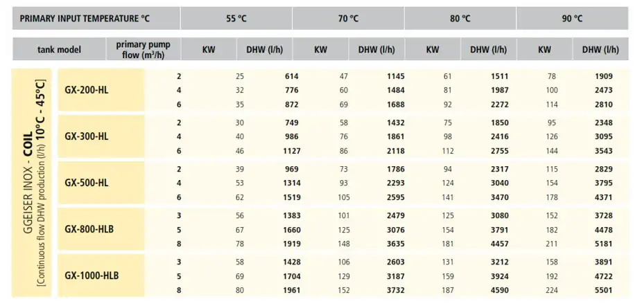Click the GX-200-HL tank model cell
Viewport: 642px width, 306px height.
click(x=101, y=90)
